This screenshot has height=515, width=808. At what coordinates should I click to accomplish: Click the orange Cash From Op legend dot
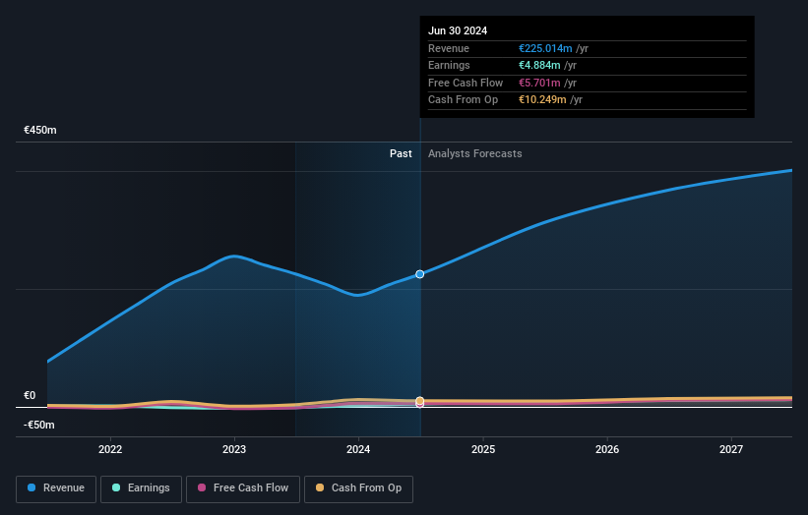pyautogui.click(x=320, y=487)
